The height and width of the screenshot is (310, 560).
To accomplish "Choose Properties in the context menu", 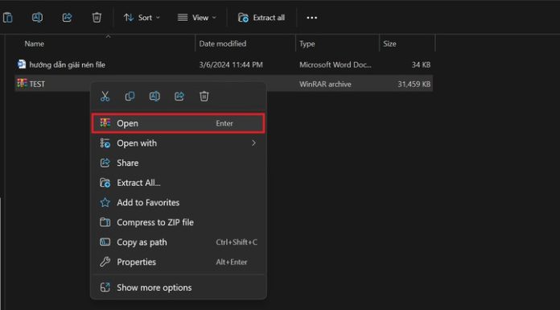I will tap(178, 262).
